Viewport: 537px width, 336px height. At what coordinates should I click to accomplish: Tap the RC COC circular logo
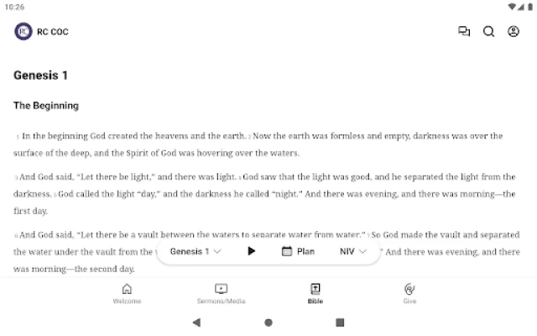(23, 32)
